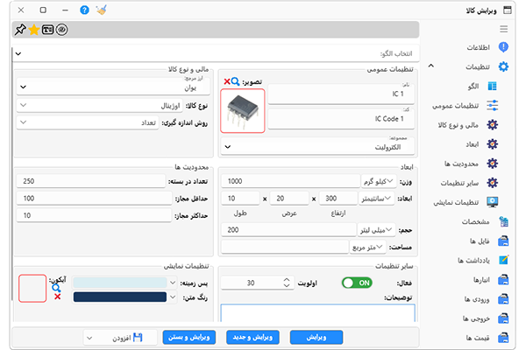526x350 pixels.
Task: Open اطلاعات in the sidebar
Action: point(478,47)
